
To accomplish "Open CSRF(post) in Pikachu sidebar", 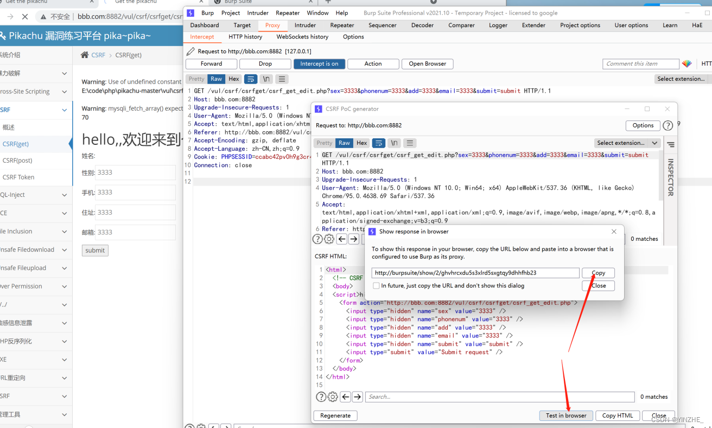I will coord(17,161).
